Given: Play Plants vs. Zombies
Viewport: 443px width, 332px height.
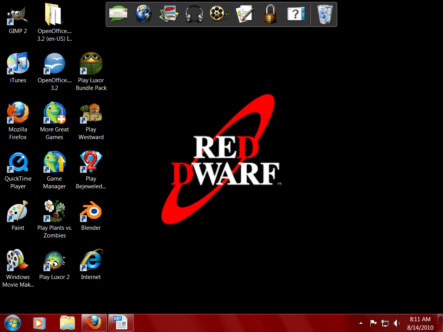Looking at the screenshot, I should [x=54, y=211].
